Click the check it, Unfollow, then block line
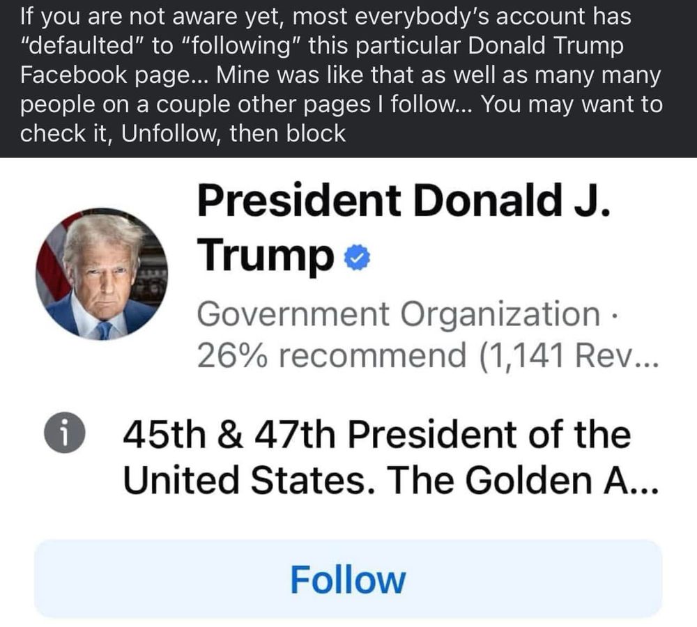 (x=183, y=133)
